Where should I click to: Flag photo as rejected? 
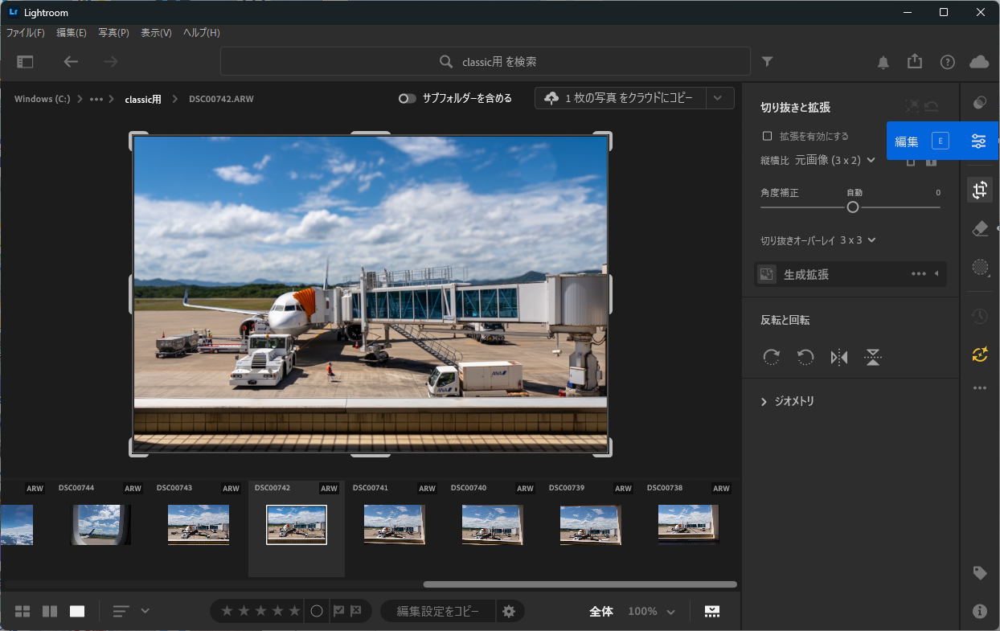(x=356, y=612)
